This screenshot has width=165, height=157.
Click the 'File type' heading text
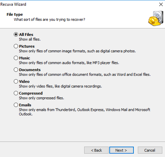click(15, 15)
